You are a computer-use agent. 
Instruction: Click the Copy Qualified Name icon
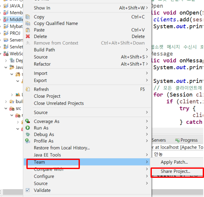(x=28, y=23)
